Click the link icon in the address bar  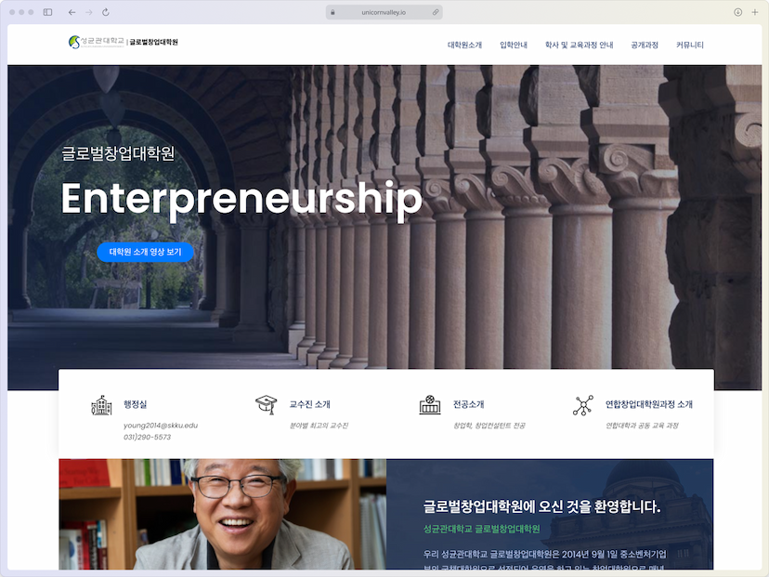(x=436, y=12)
